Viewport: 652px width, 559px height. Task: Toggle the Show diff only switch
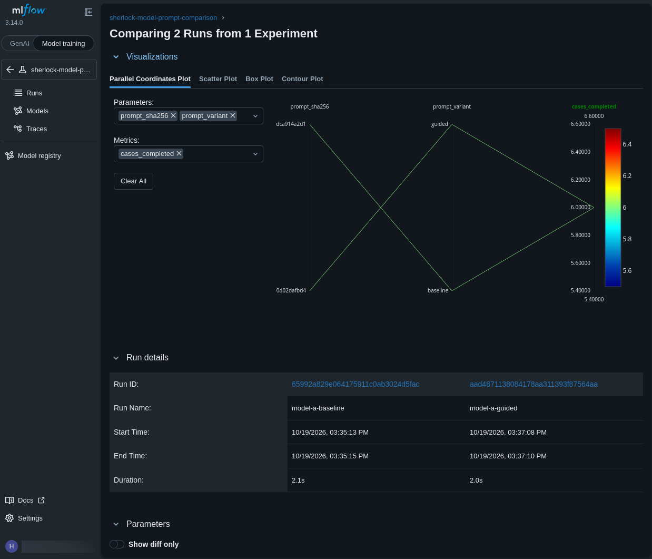coord(117,544)
